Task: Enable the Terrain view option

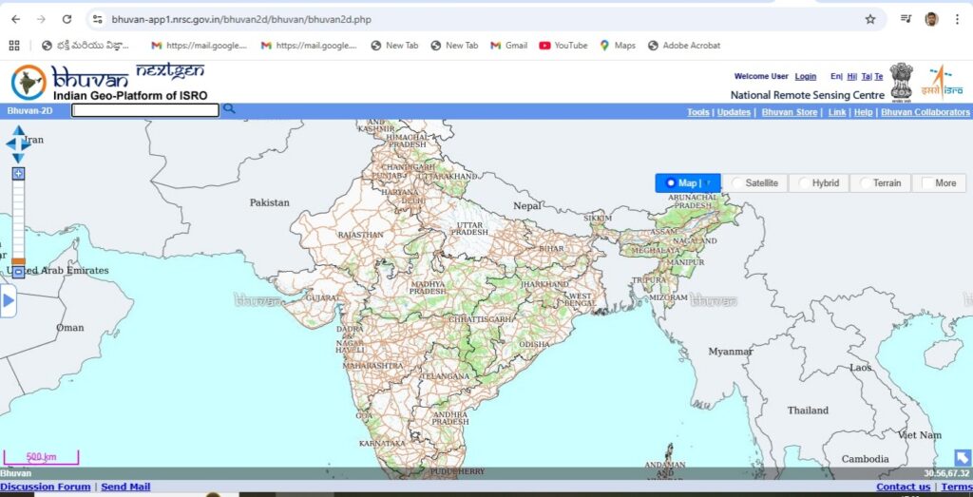Action: point(866,183)
